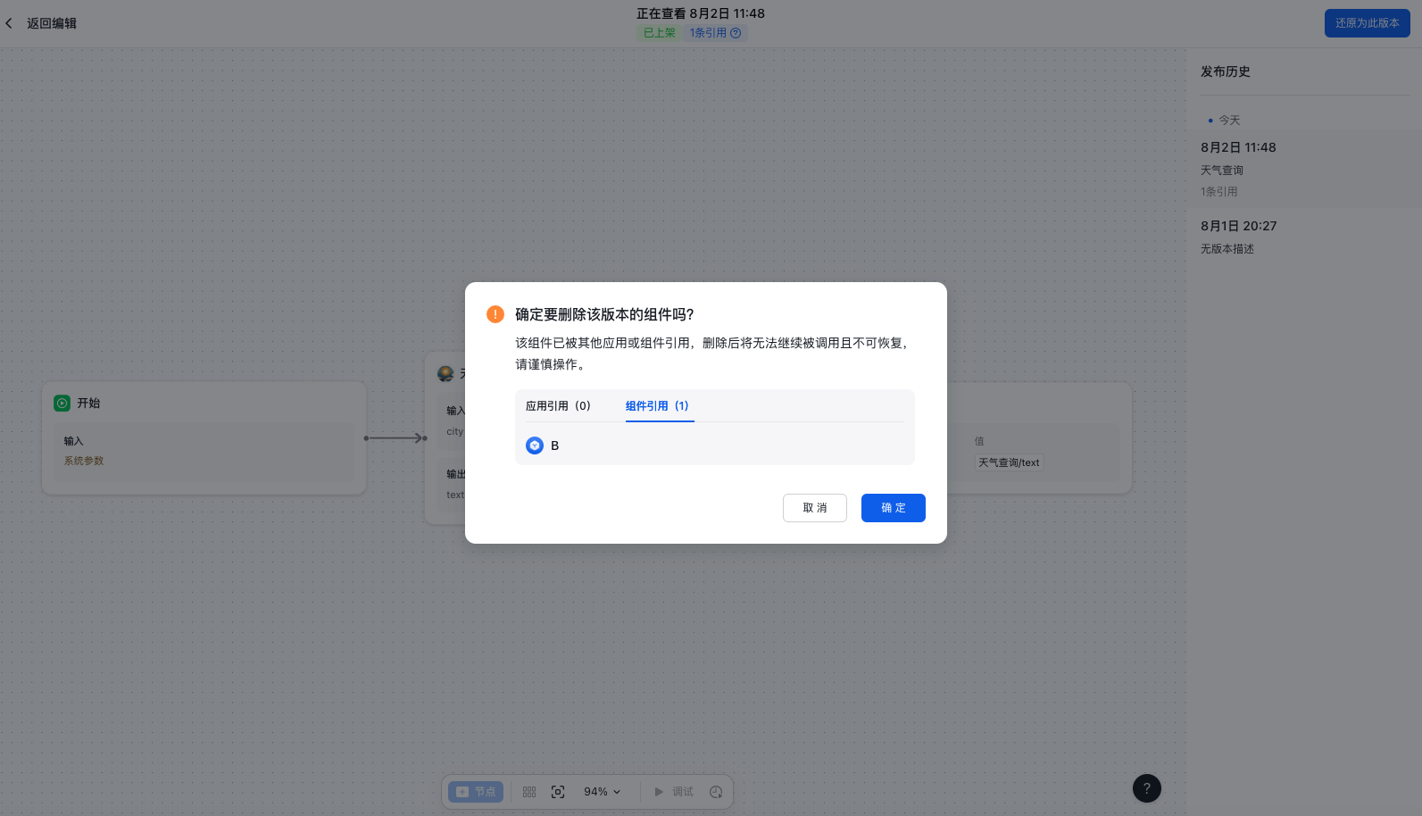Click the grid layout icon in toolbar
This screenshot has width=1422, height=816.
click(529, 792)
